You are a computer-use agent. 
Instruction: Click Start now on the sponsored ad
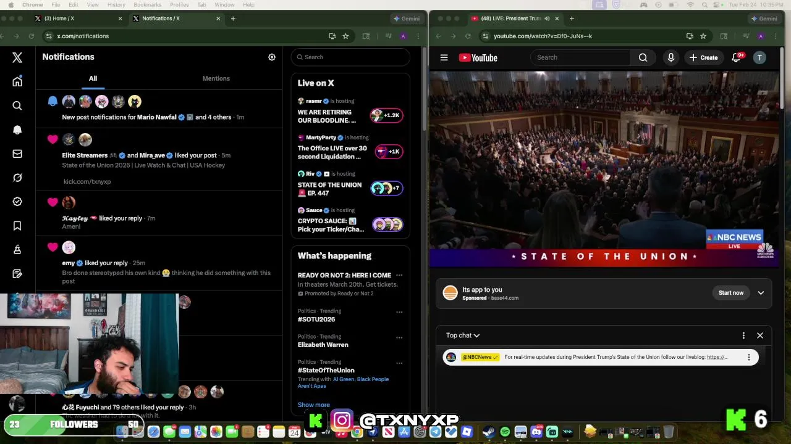pyautogui.click(x=731, y=293)
